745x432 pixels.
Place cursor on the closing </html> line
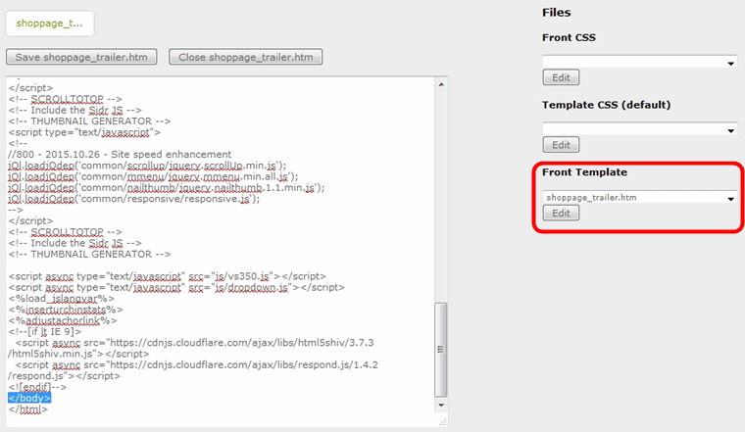click(x=28, y=408)
